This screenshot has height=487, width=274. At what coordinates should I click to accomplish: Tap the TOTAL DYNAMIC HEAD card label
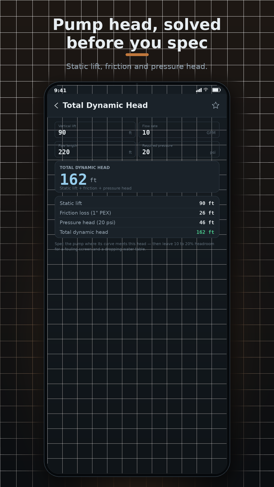pos(85,167)
